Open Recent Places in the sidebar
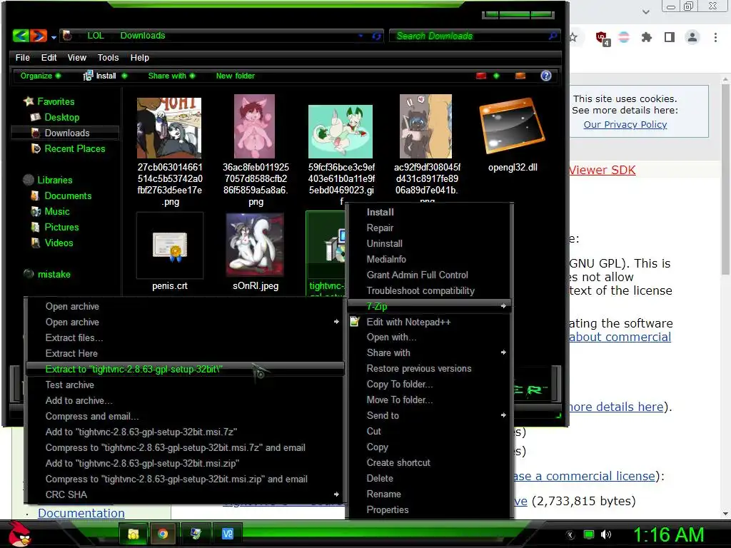Viewport: 731px width, 548px height. pos(74,148)
